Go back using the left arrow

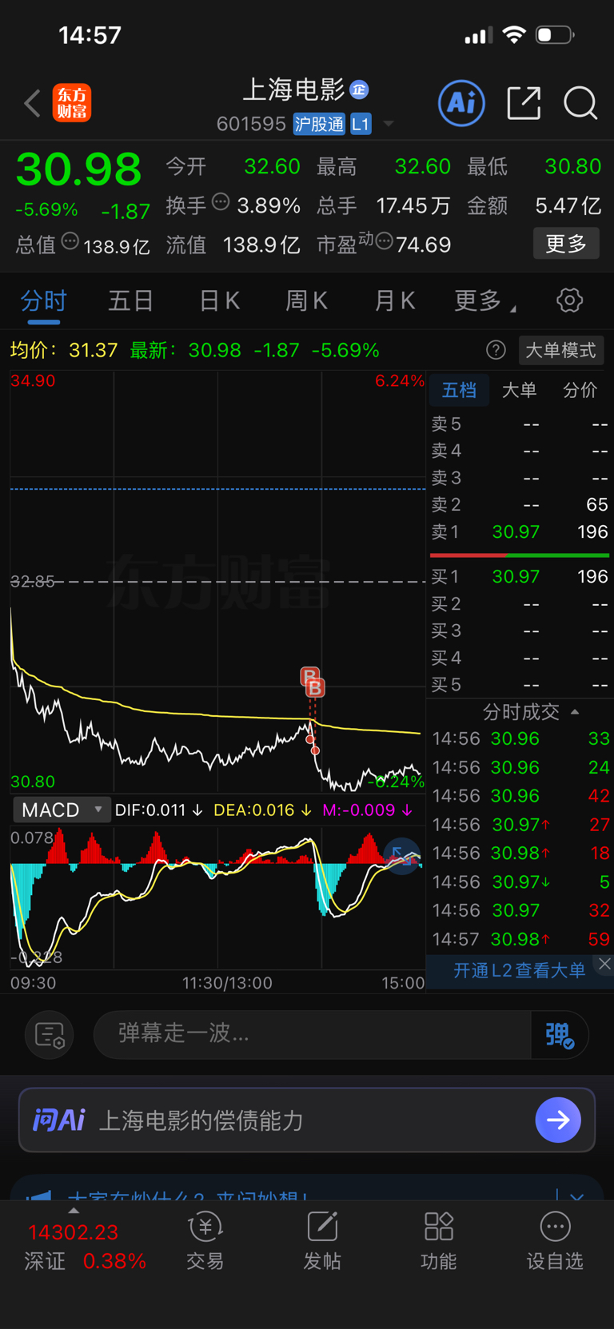[32, 103]
